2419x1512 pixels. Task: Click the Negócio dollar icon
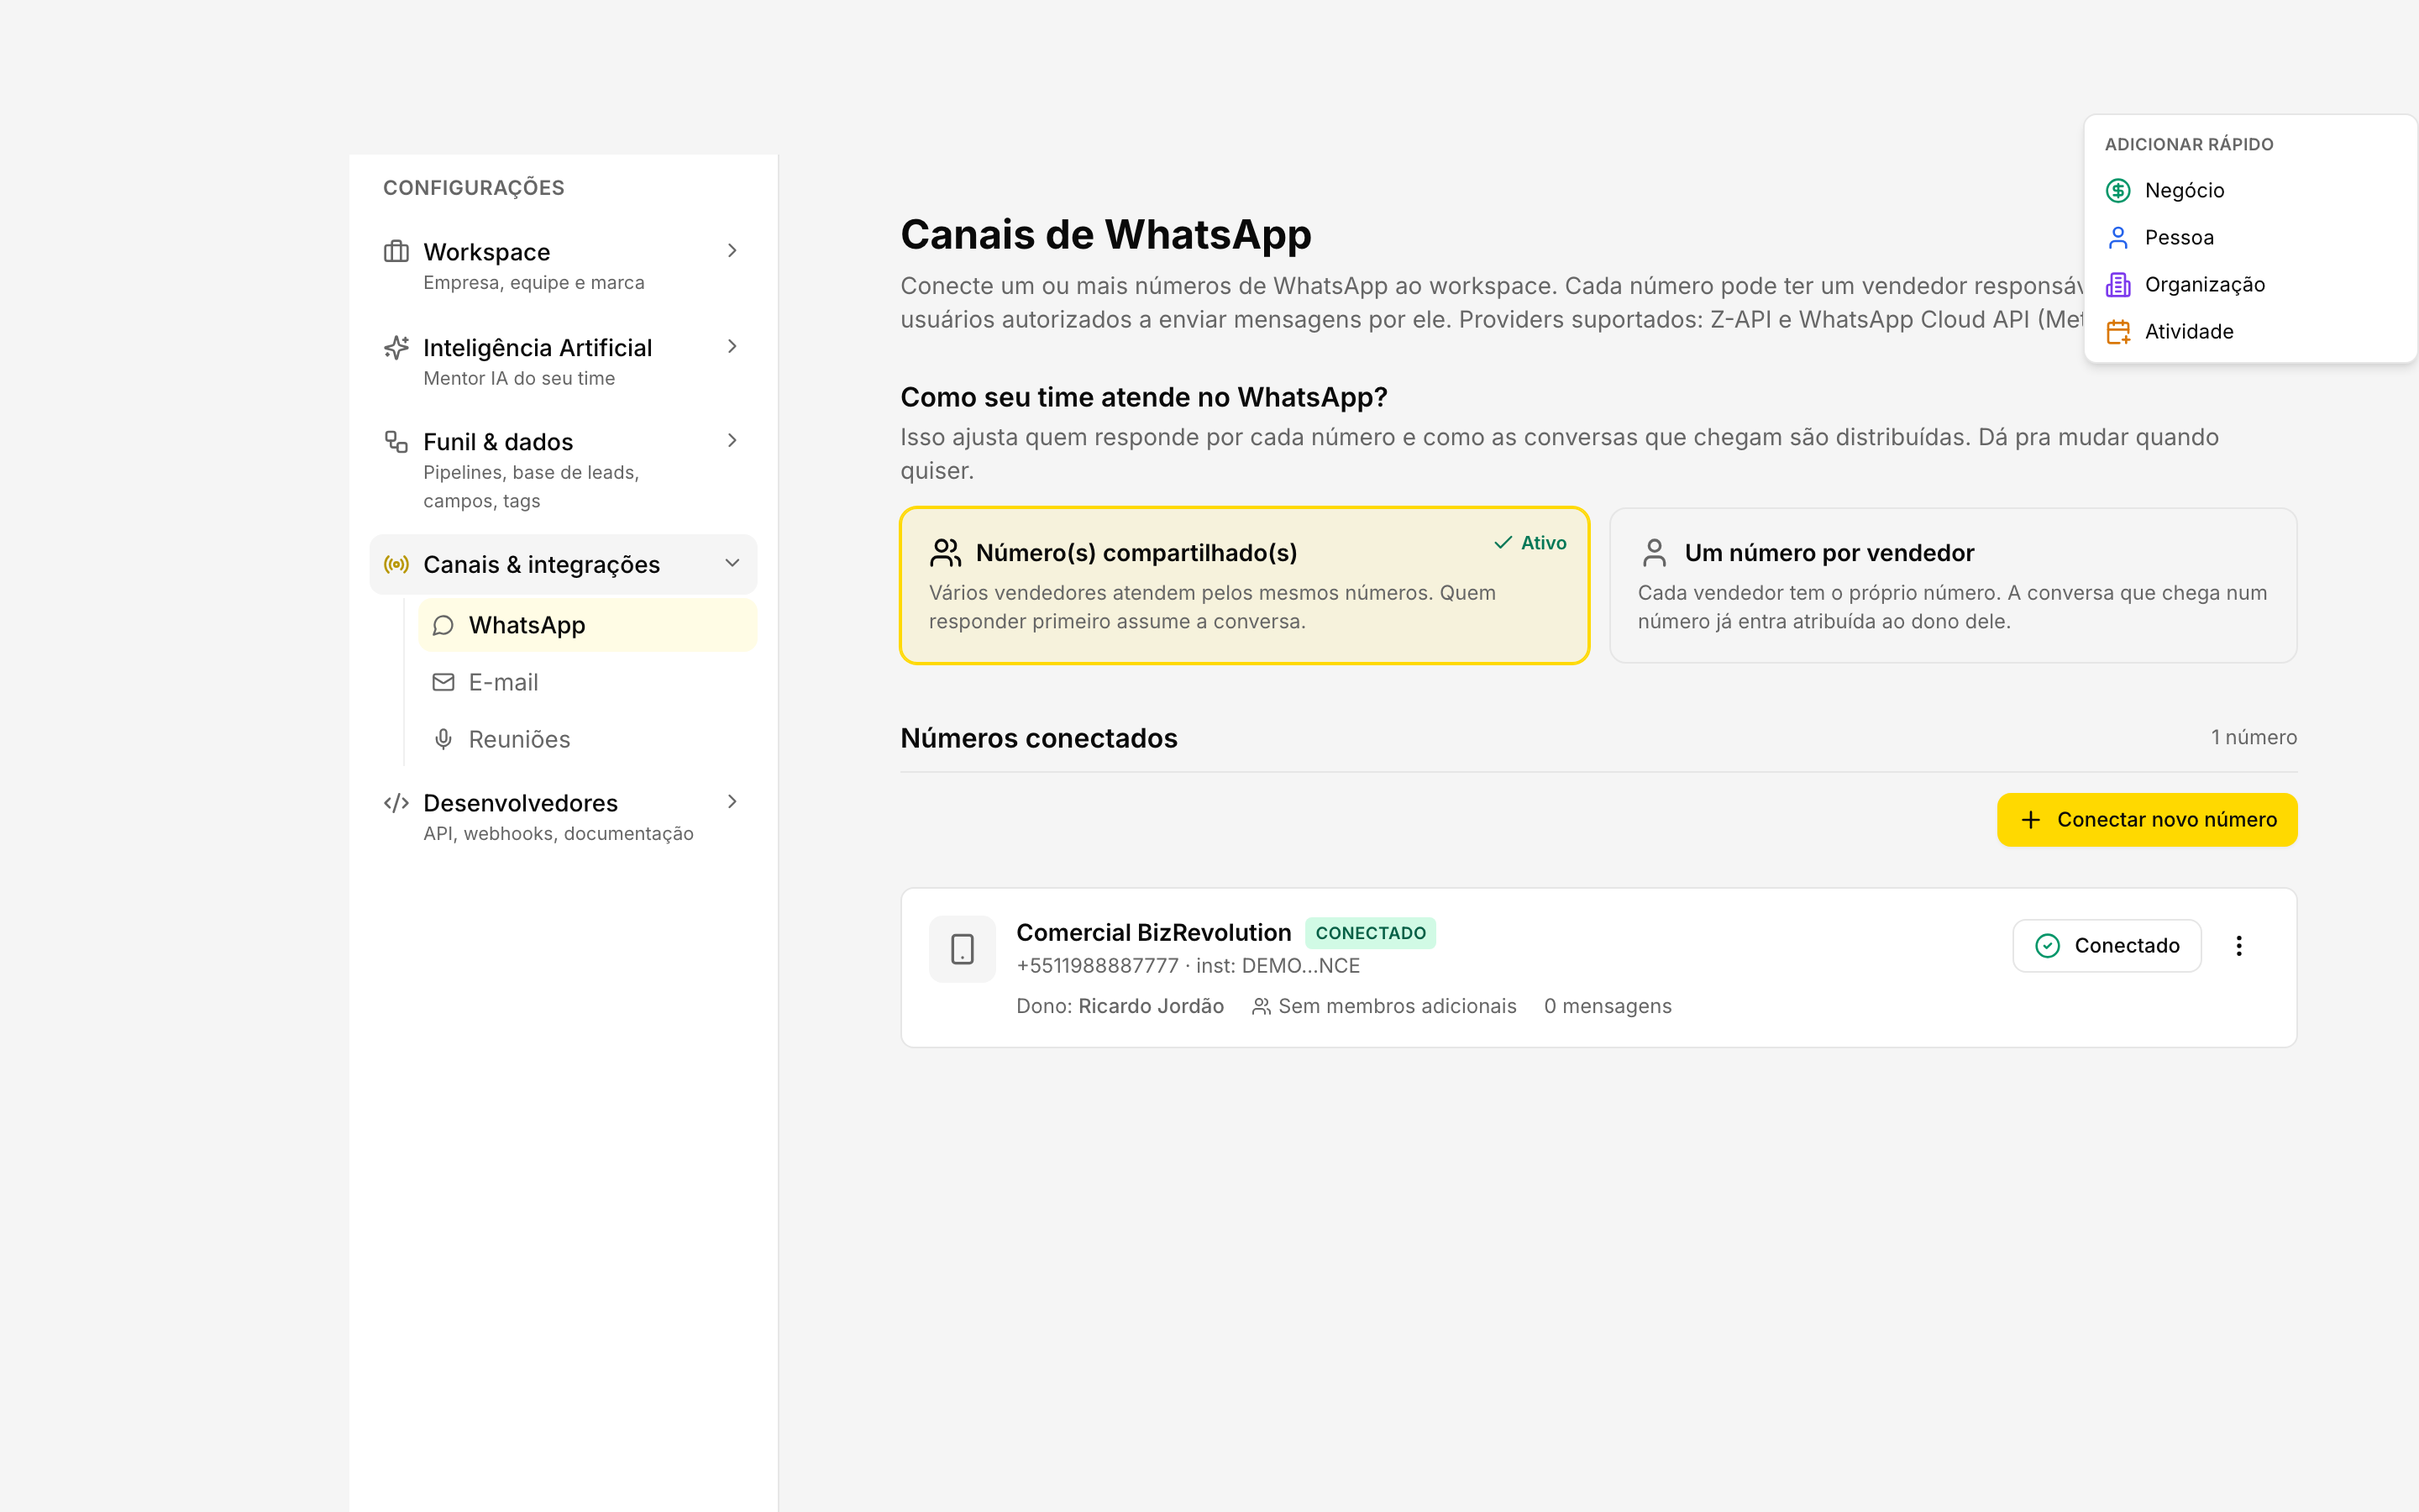pyautogui.click(x=2117, y=190)
